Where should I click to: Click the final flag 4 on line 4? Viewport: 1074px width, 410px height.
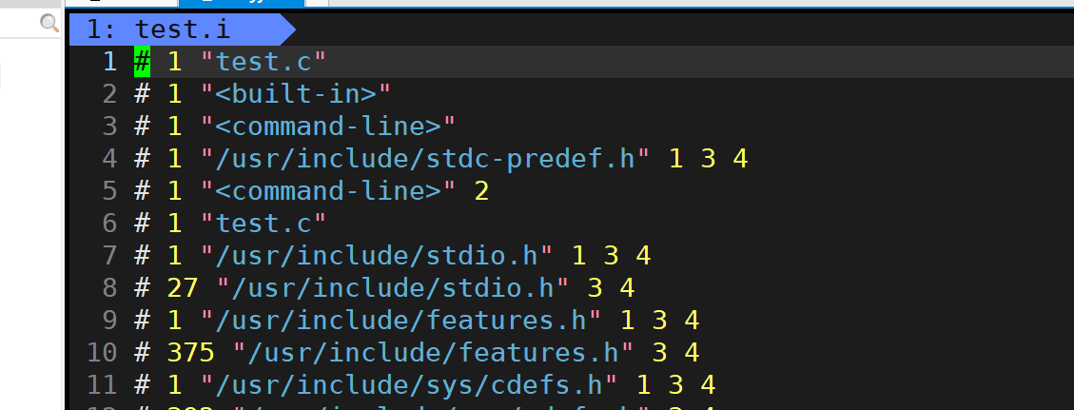click(x=740, y=159)
